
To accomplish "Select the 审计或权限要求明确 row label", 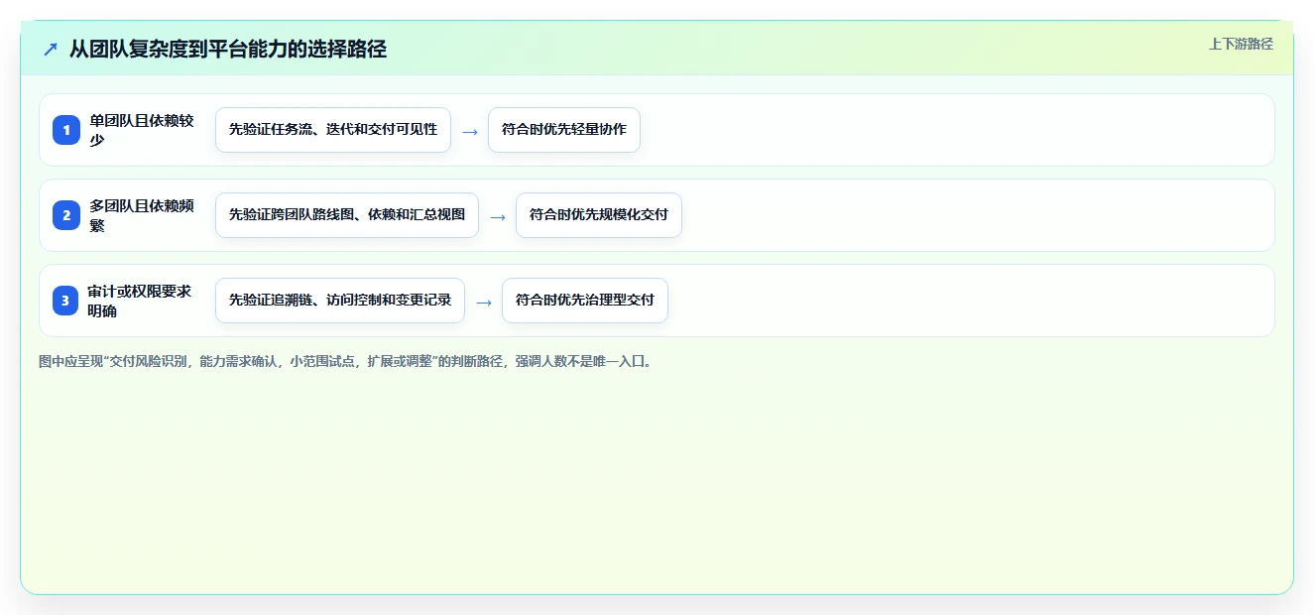I will pos(142,301).
